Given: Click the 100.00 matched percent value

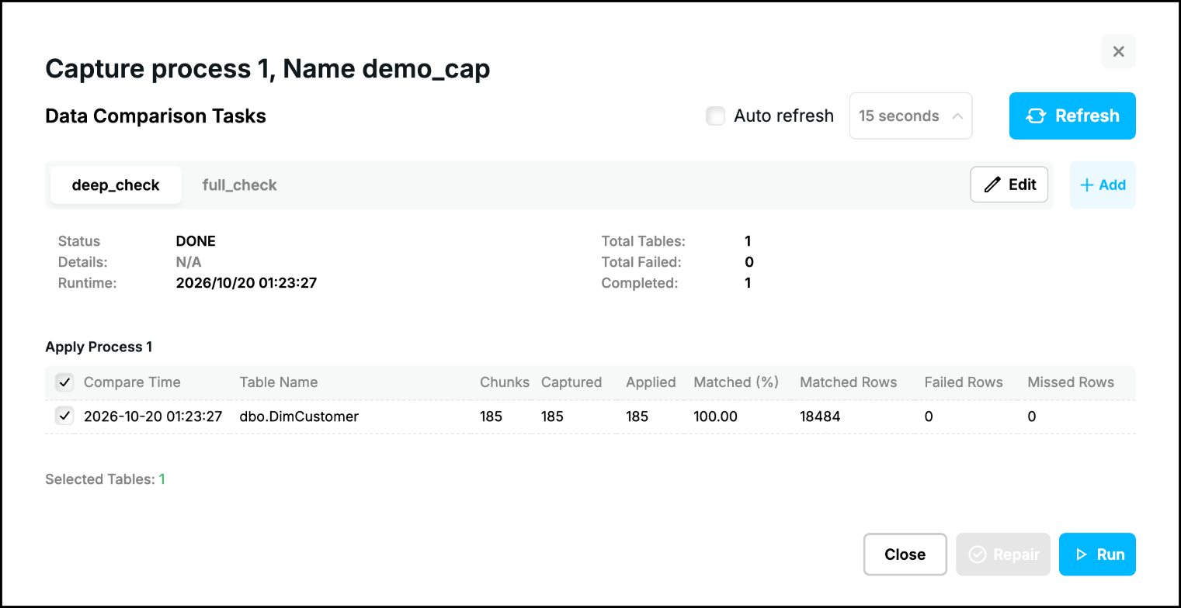Looking at the screenshot, I should coord(715,416).
